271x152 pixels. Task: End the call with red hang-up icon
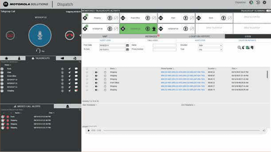70,35
